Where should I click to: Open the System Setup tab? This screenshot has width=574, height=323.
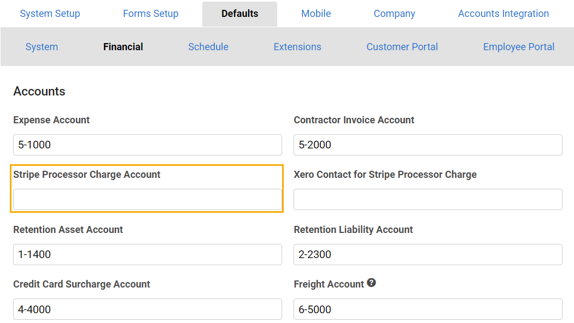click(50, 14)
